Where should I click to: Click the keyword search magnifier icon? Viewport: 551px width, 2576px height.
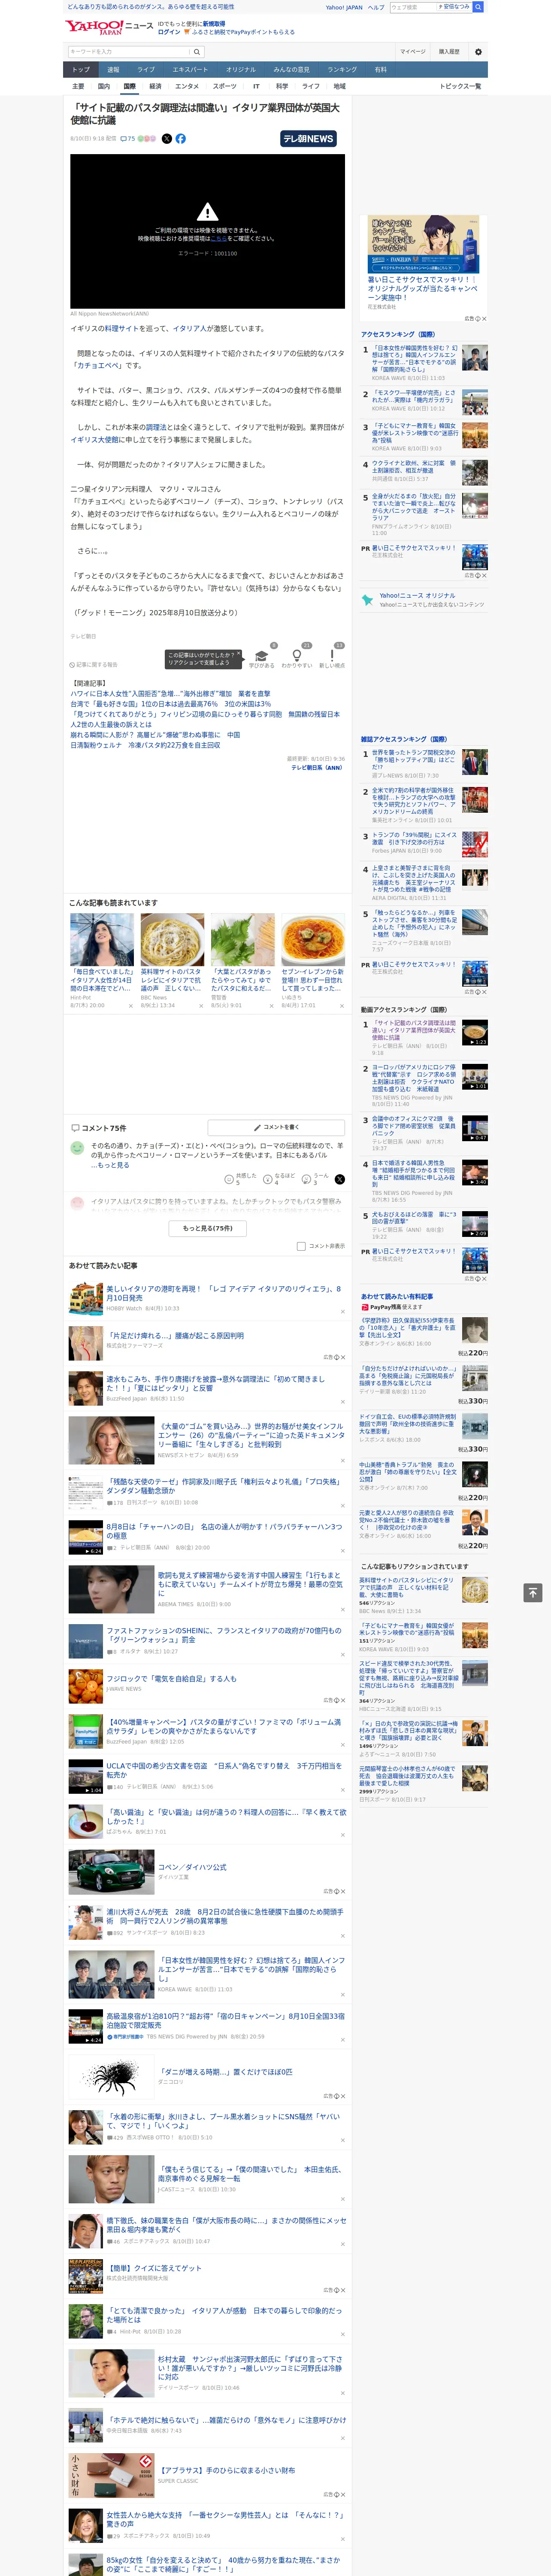click(197, 51)
